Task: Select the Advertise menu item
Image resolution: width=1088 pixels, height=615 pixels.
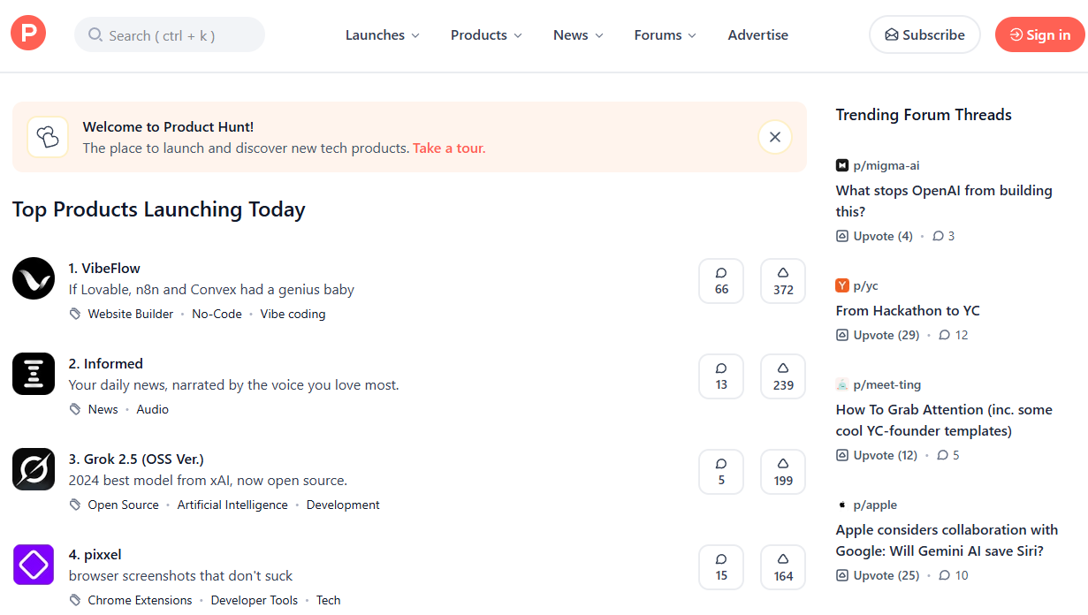Action: (757, 34)
